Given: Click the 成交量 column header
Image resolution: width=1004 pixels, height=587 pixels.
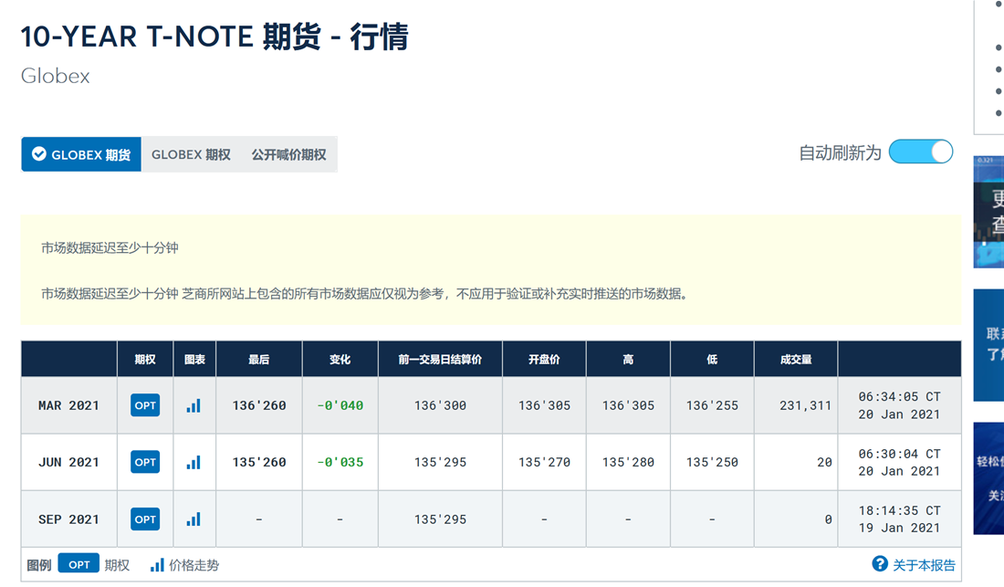Looking at the screenshot, I should coord(796,360).
